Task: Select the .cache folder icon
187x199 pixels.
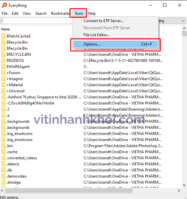Action: (x=3, y=152)
